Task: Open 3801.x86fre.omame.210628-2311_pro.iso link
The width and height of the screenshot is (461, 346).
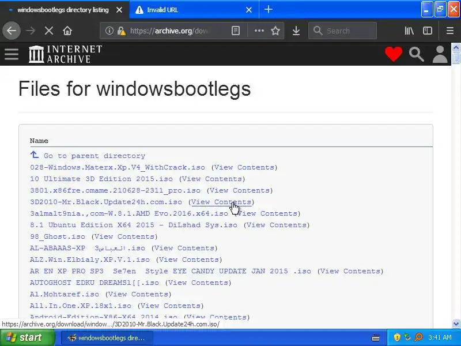Action: coord(115,190)
